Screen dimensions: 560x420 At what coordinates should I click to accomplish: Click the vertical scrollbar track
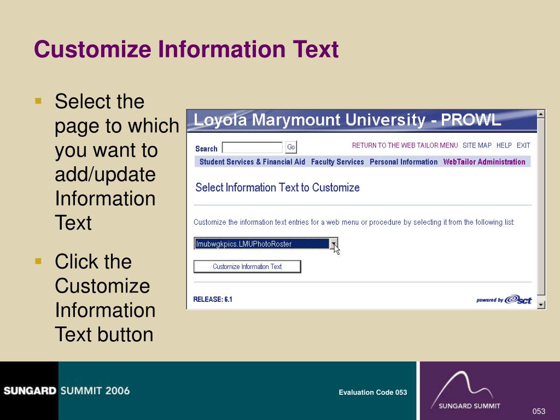541,209
